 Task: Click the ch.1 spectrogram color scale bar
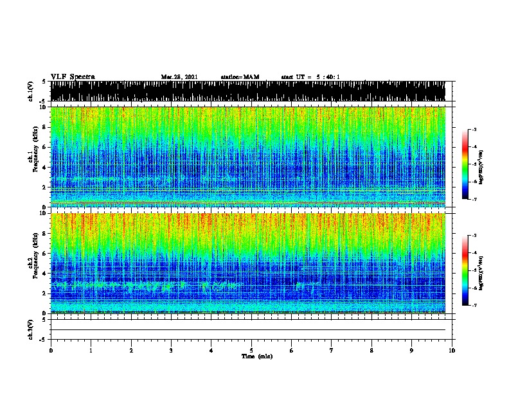tap(465, 164)
